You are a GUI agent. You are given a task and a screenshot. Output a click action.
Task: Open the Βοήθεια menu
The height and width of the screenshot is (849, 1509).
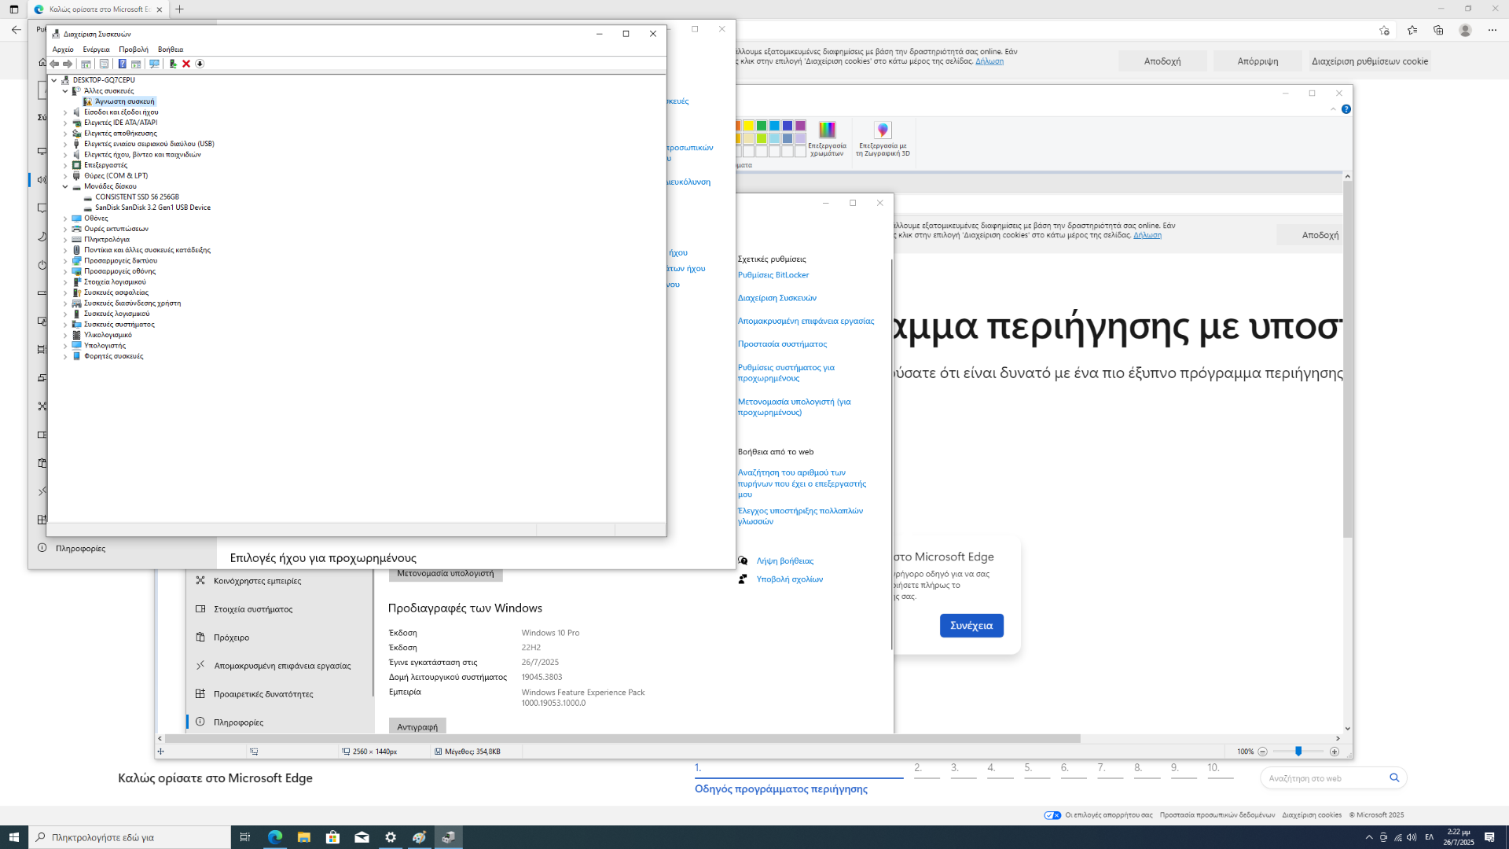coord(171,50)
